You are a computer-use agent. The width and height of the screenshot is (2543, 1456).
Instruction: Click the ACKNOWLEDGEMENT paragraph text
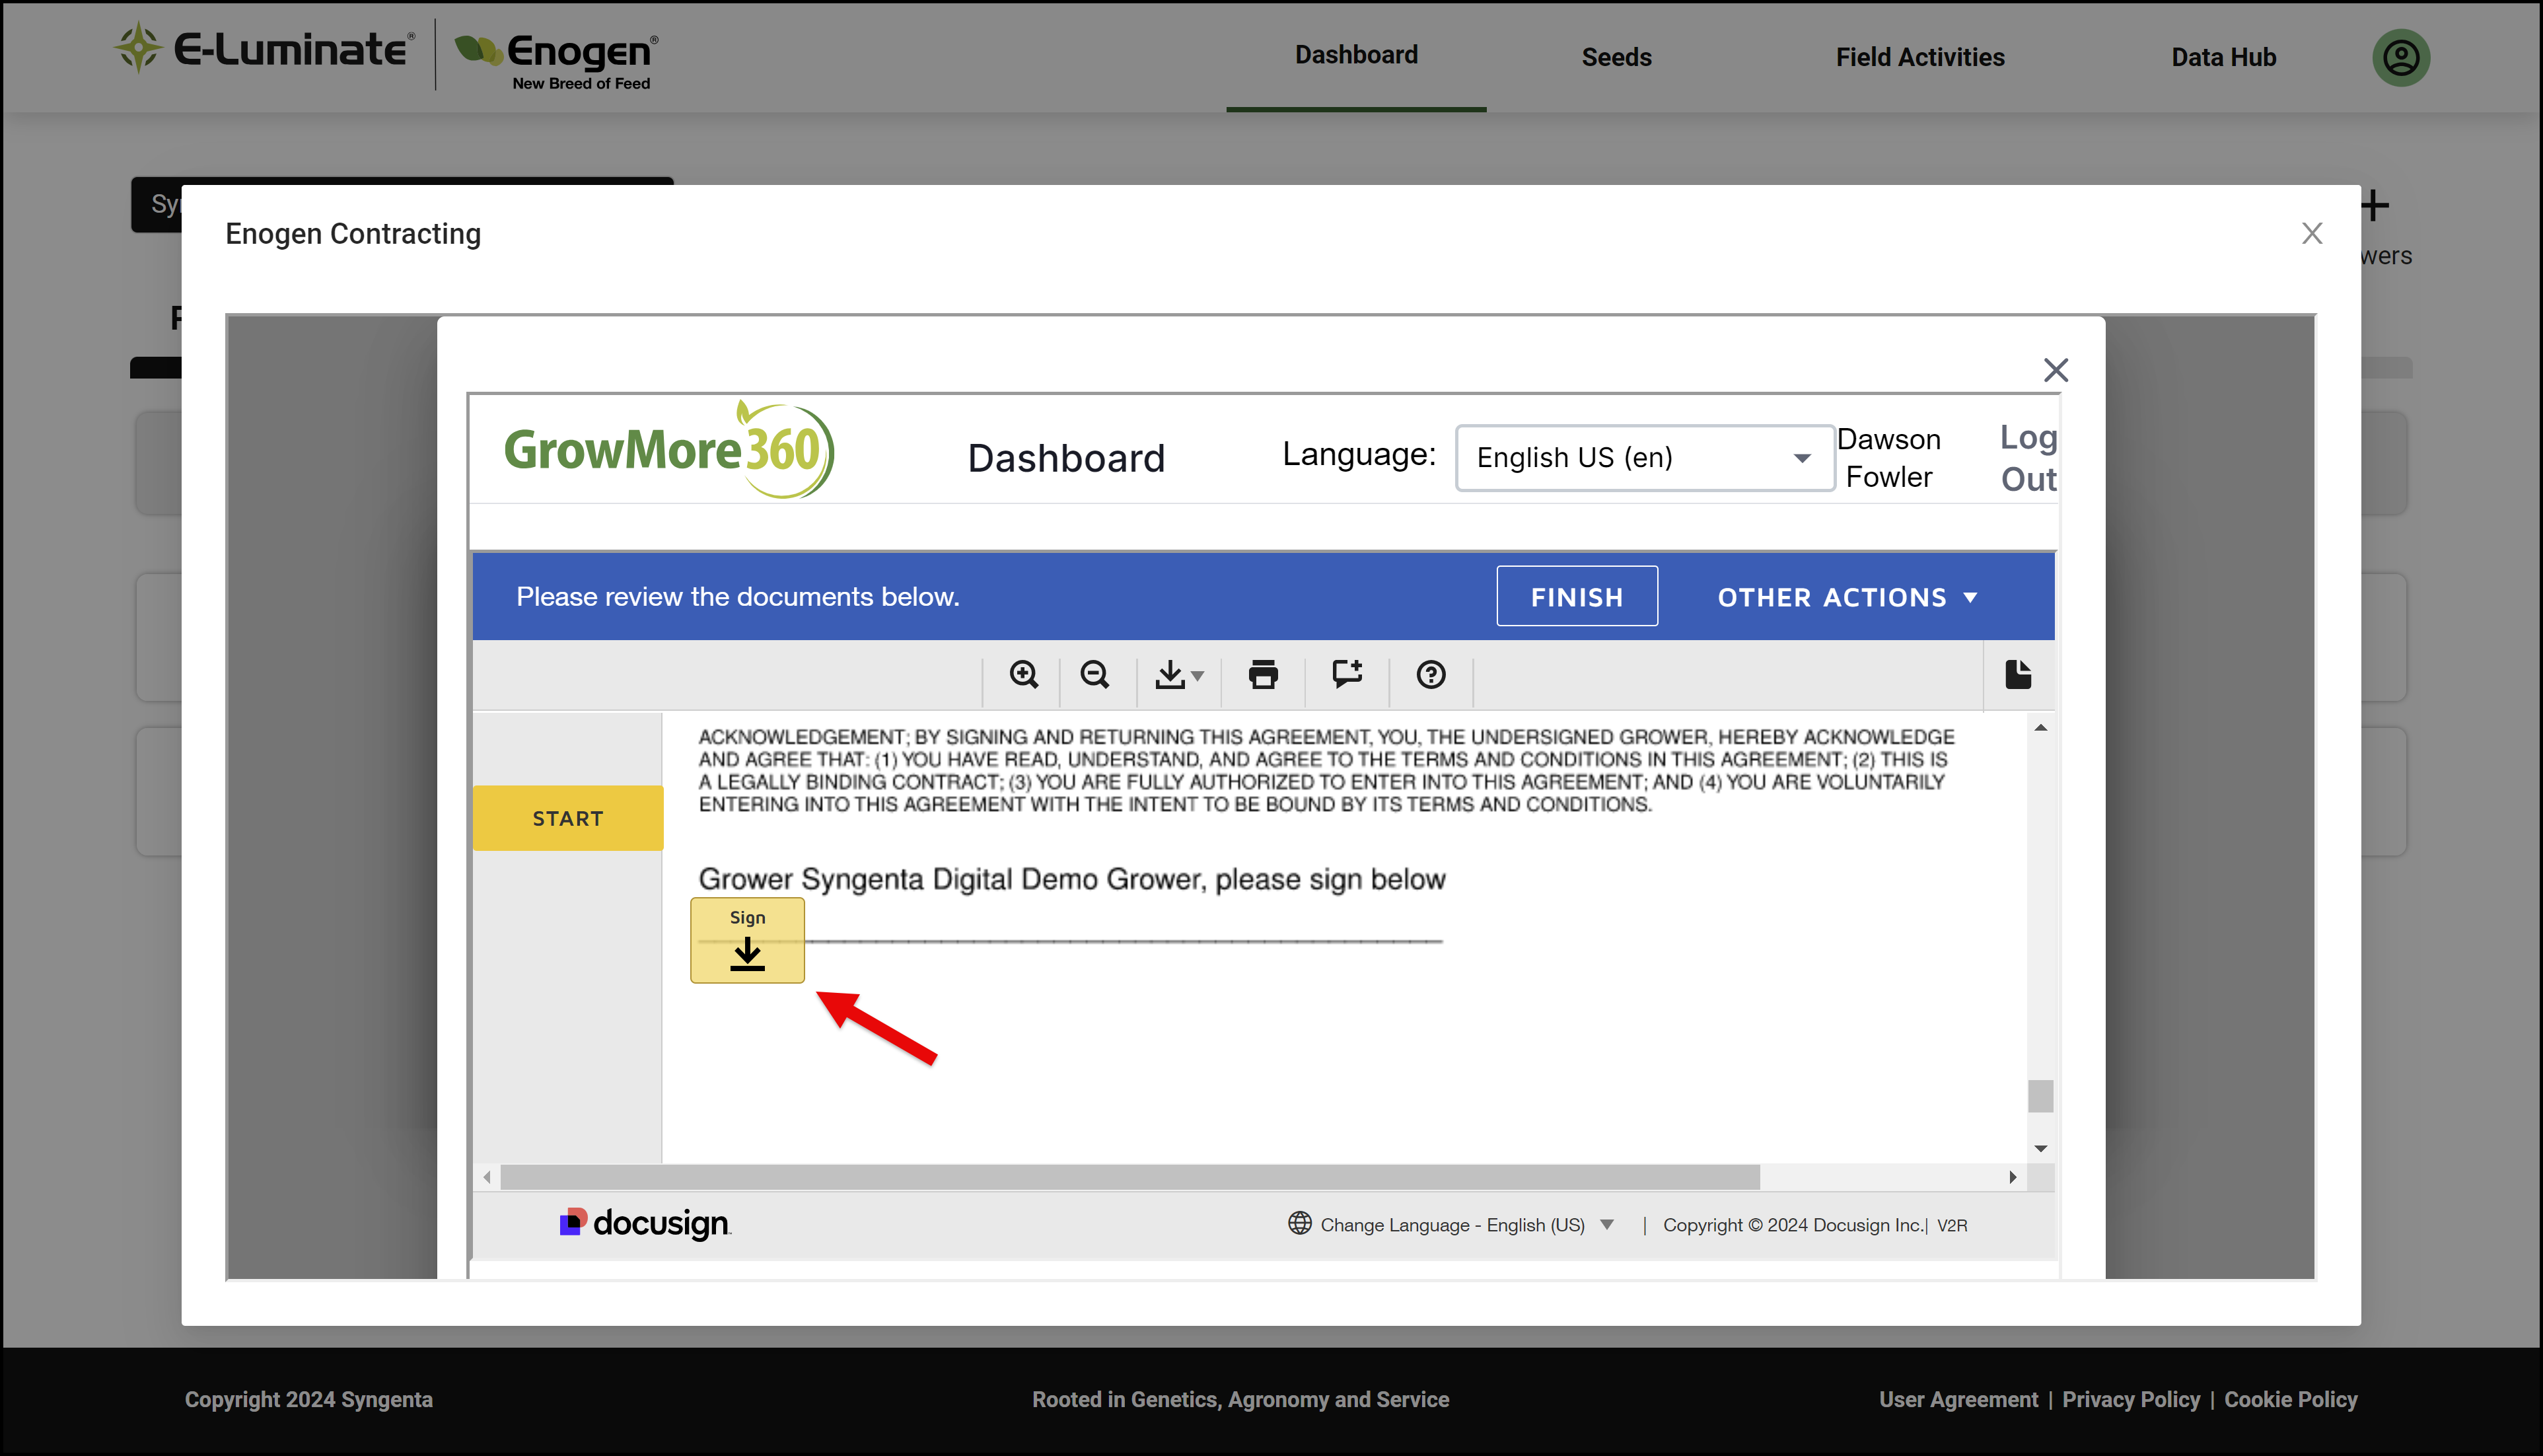pos(1326,770)
